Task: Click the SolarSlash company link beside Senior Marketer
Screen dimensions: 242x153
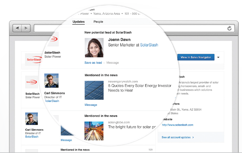Action: tap(149, 45)
